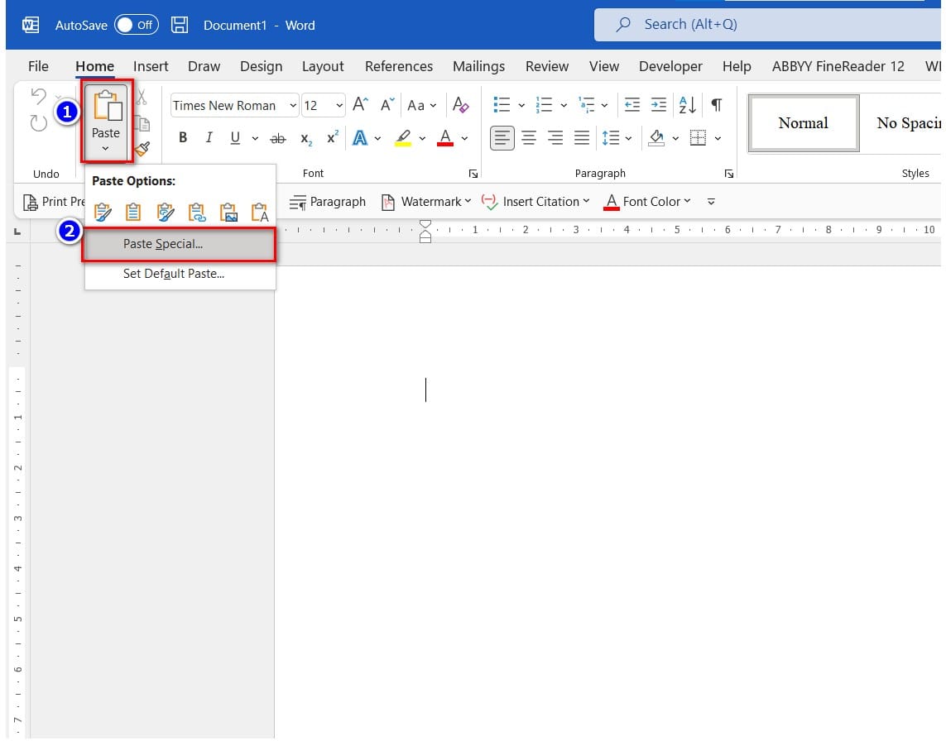
Task: Click the Decrease Indent icon
Action: point(631,105)
